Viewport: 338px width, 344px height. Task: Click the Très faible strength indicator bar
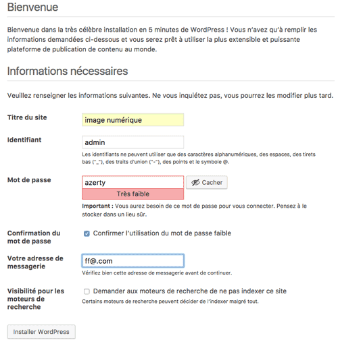coord(132,194)
